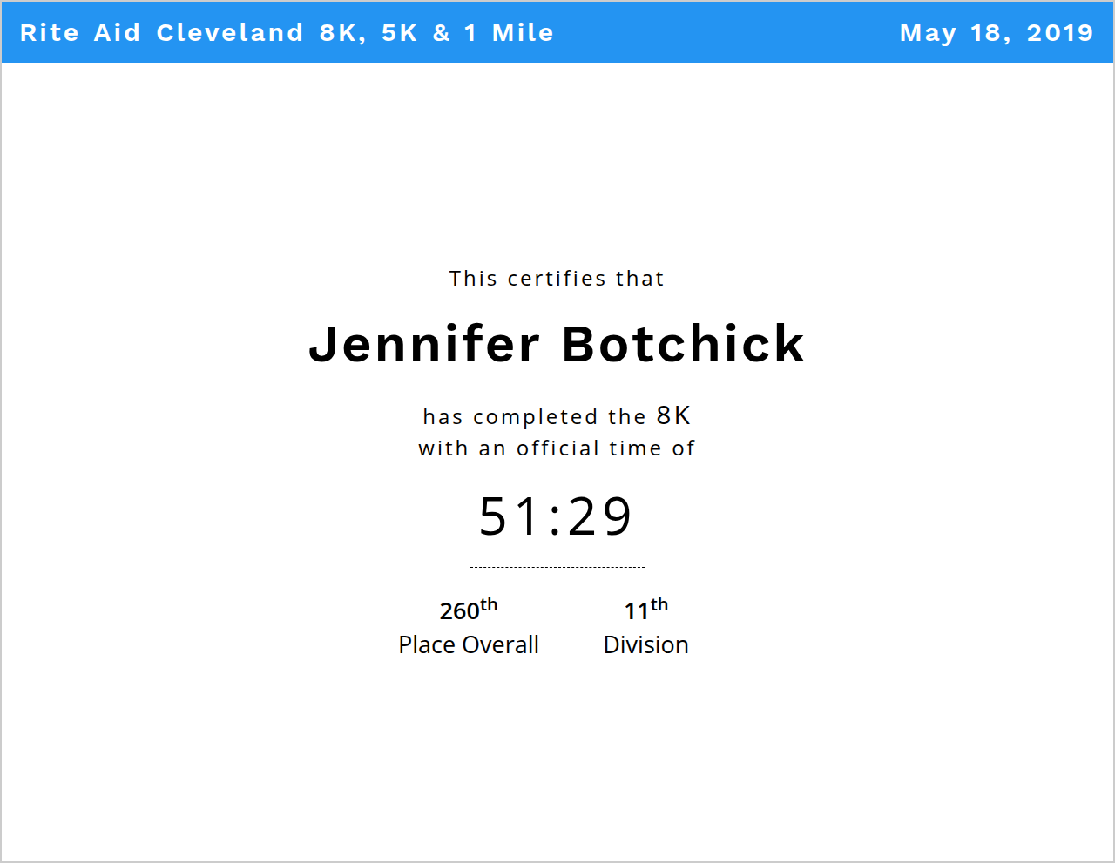1115x863 pixels.
Task: Click the large "8K" after "has completed the"
Action: pos(673,415)
